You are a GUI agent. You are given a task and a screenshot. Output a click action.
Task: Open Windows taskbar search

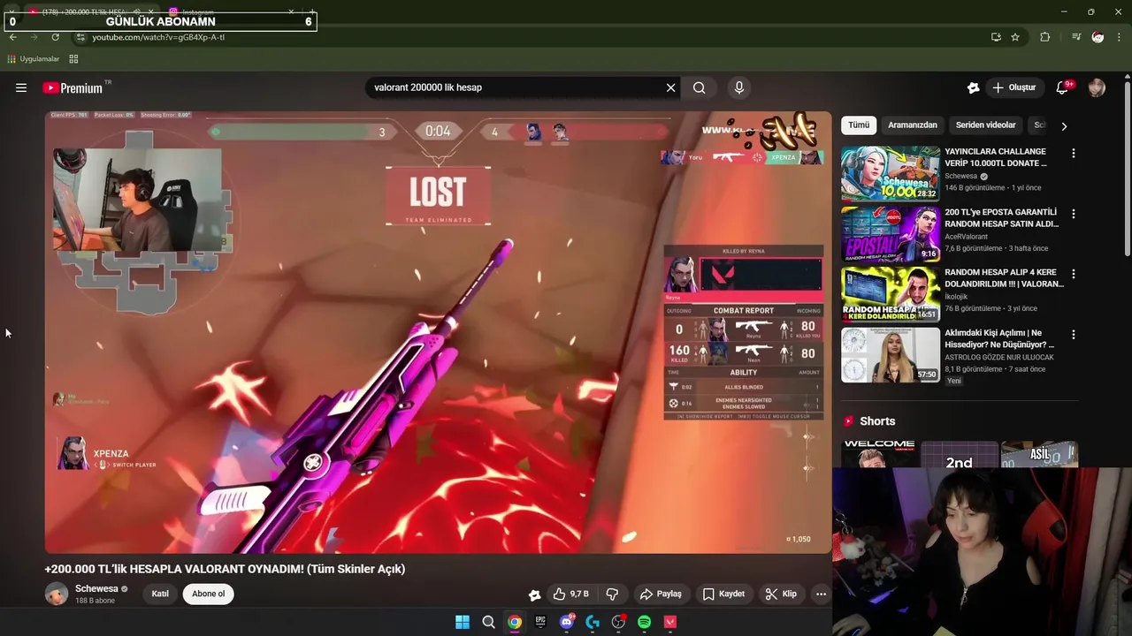(x=488, y=622)
